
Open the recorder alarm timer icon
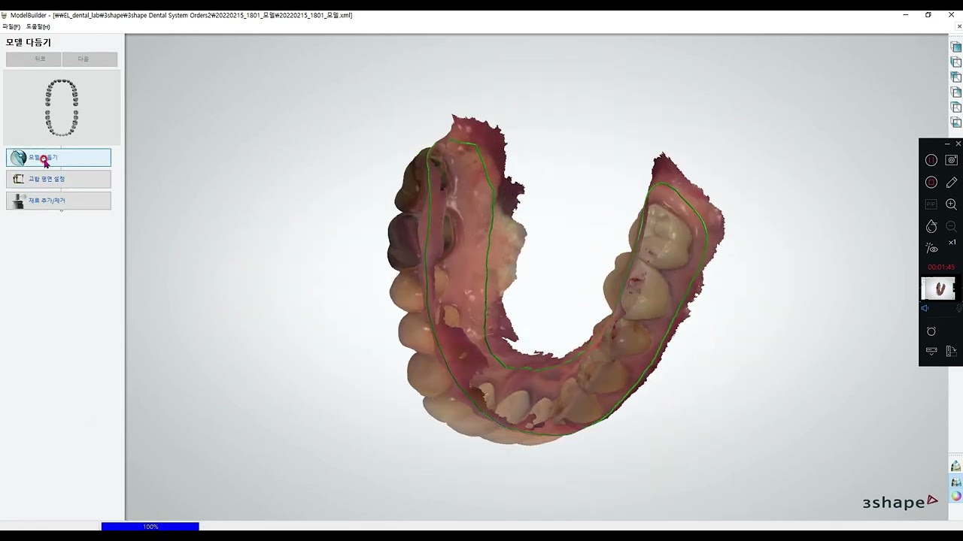(931, 331)
